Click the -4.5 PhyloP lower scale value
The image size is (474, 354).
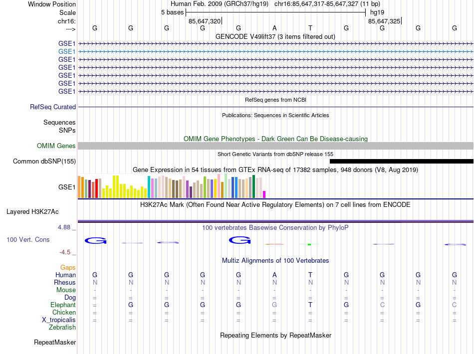coord(65,252)
